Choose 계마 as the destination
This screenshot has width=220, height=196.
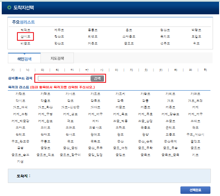(x=95, y=121)
